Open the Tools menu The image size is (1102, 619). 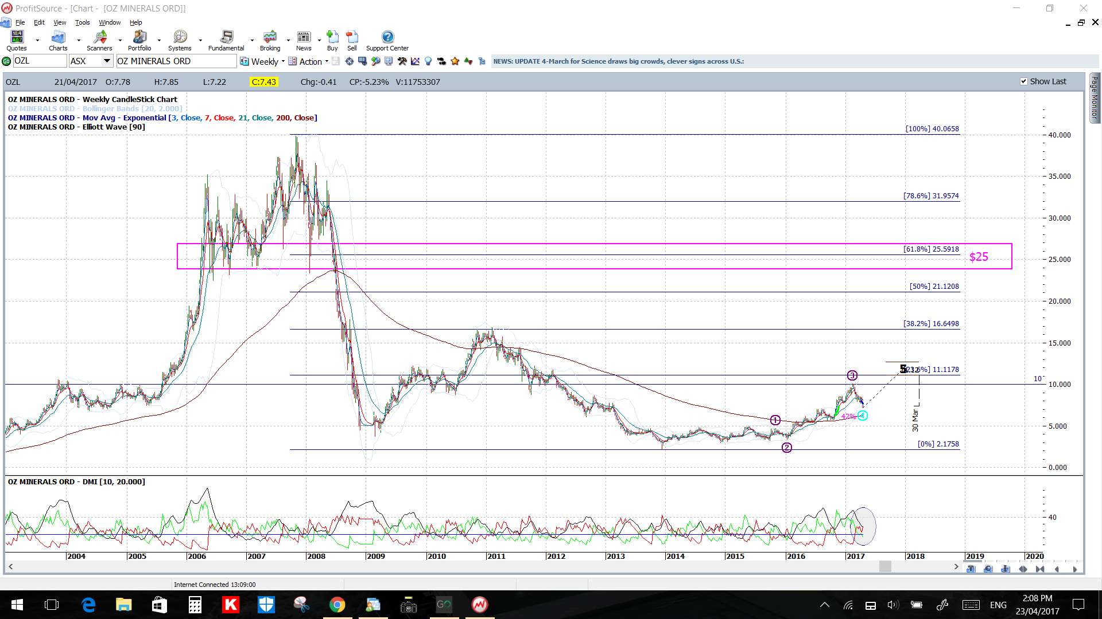82,22
